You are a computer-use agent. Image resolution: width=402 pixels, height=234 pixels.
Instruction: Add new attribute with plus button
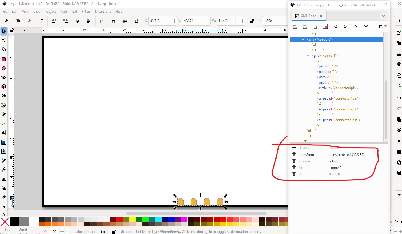point(294,148)
